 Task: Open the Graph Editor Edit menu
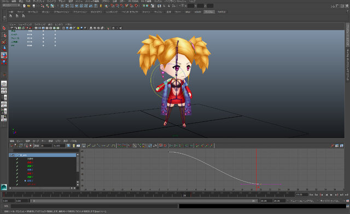(x=12, y=141)
